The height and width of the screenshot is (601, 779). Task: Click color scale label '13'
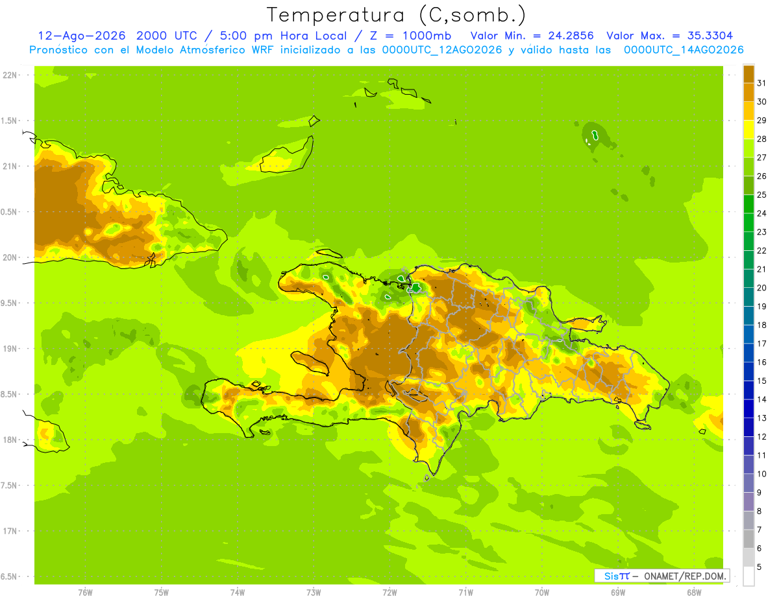762,418
